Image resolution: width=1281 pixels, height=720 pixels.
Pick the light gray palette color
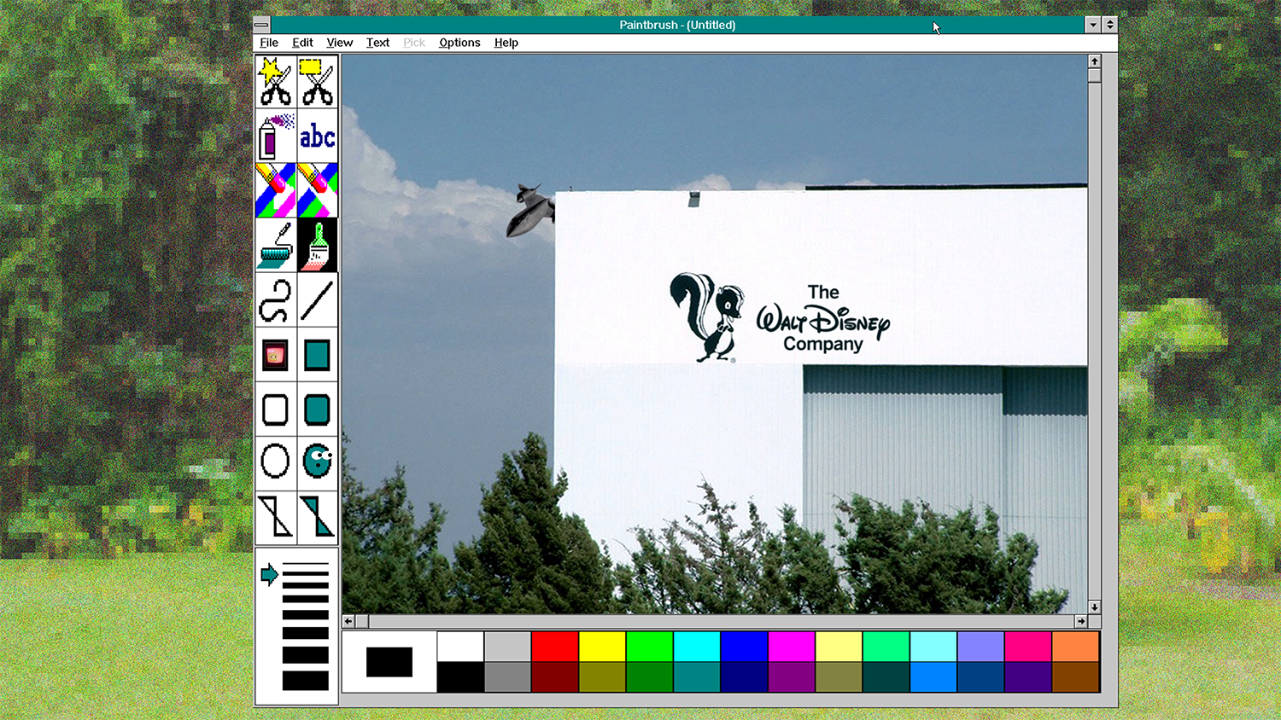point(508,647)
